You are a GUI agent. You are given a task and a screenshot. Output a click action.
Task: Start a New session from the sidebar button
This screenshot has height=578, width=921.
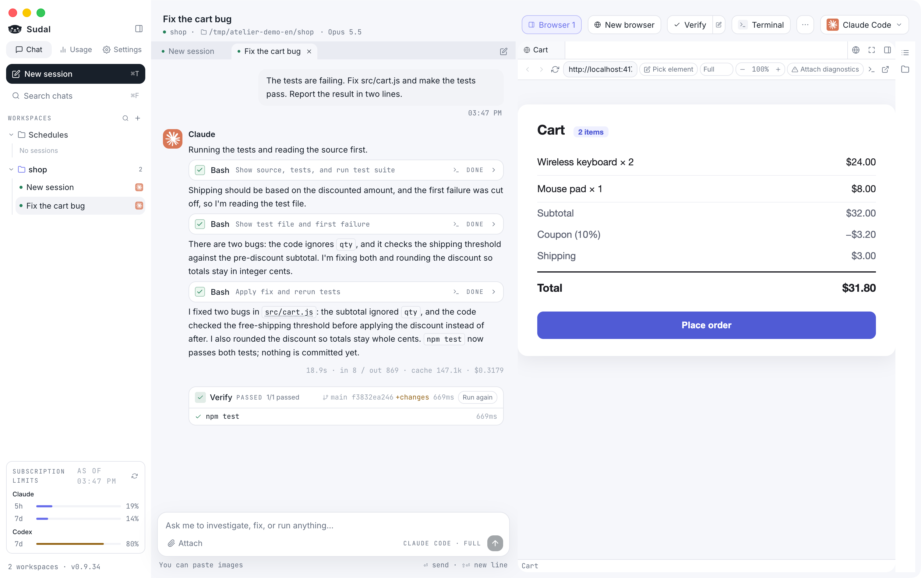[76, 74]
